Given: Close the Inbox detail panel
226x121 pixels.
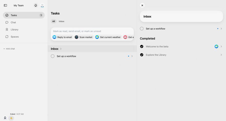Looking at the screenshot, I should click(x=142, y=5).
